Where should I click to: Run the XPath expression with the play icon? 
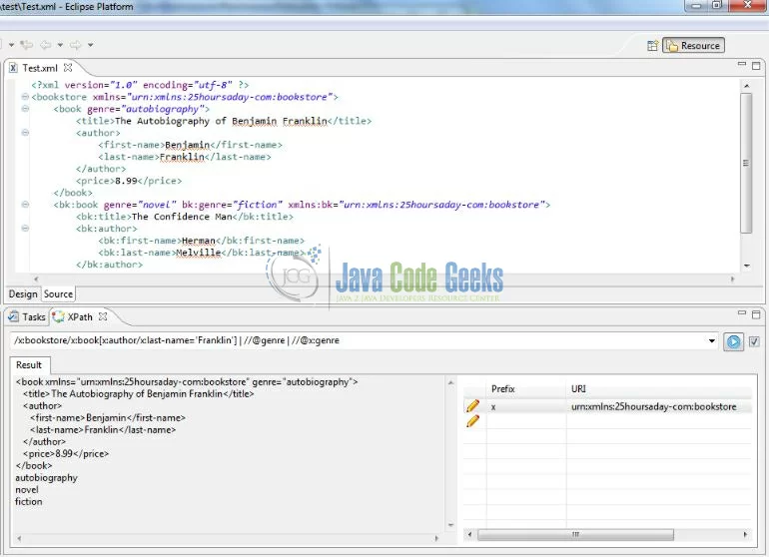[733, 341]
